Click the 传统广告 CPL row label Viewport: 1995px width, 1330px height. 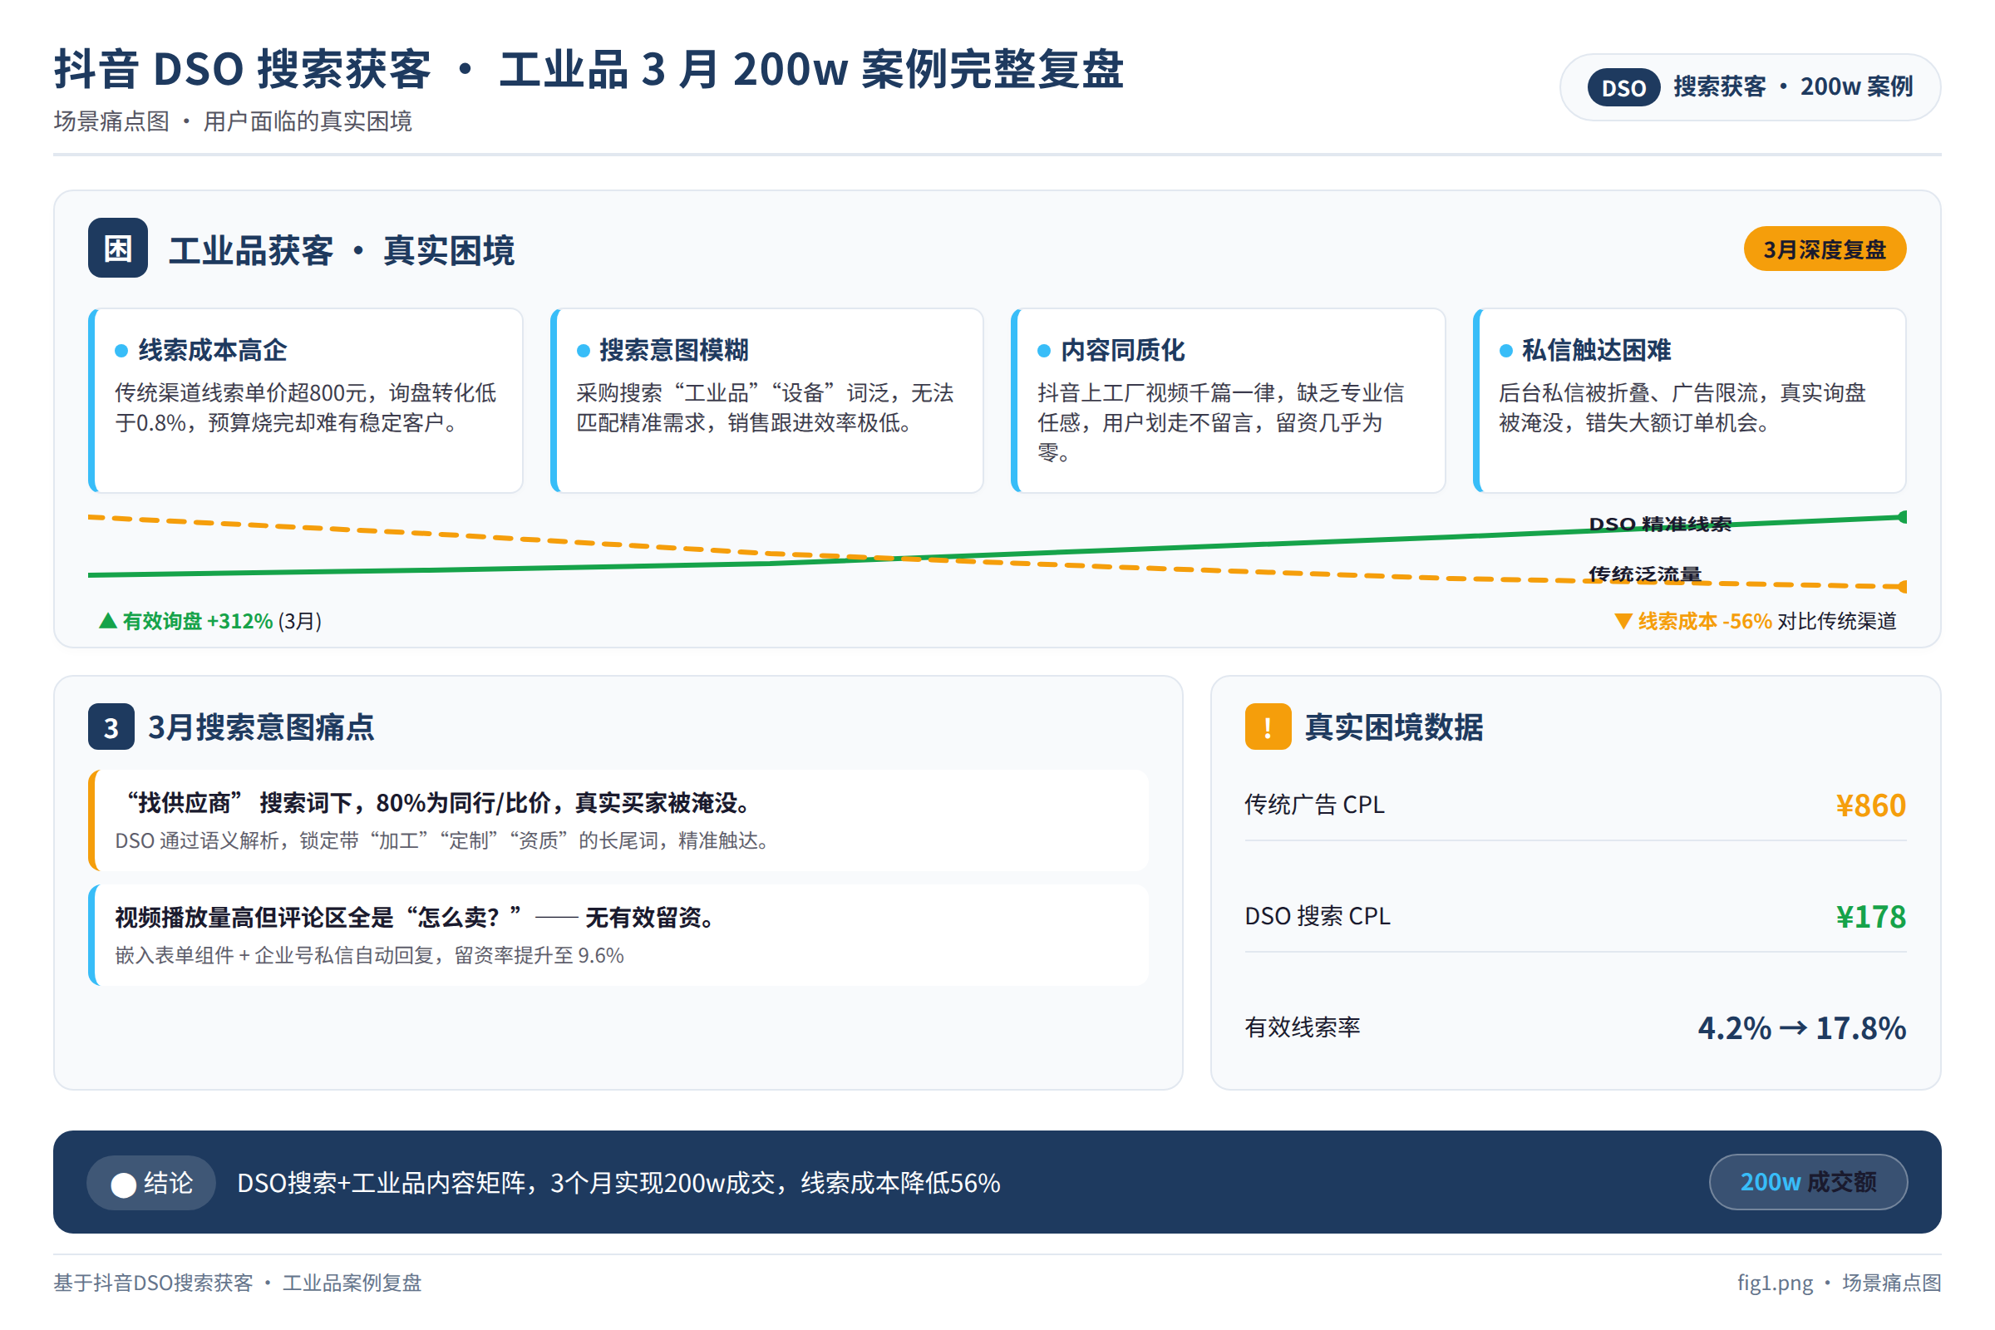[1314, 804]
